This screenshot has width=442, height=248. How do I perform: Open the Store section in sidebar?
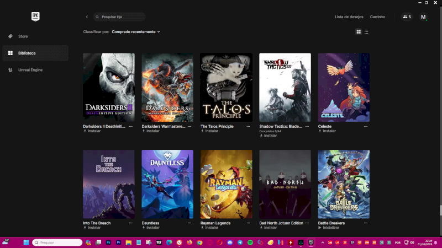[23, 36]
